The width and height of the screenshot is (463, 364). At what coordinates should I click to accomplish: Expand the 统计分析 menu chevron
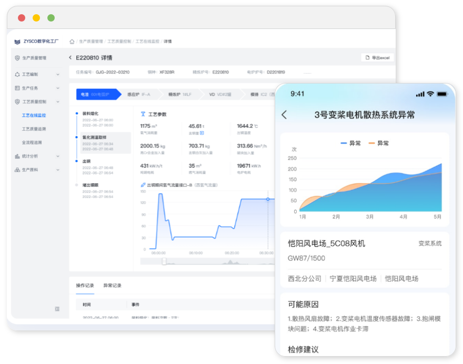click(58, 156)
